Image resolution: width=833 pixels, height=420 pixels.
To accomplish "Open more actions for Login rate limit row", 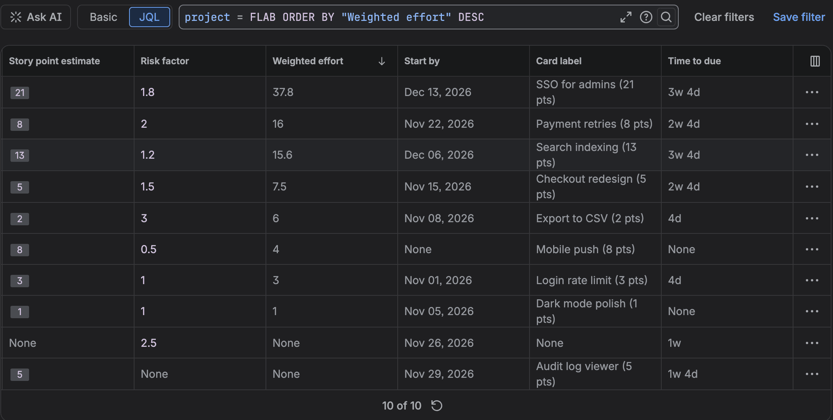I will 812,280.
